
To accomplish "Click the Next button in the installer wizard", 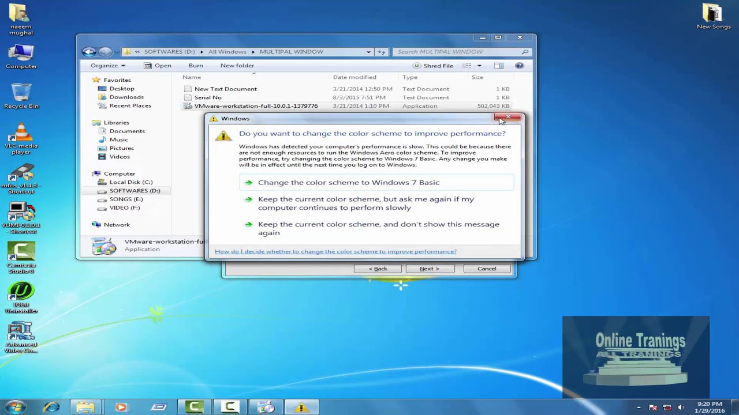I will click(430, 269).
